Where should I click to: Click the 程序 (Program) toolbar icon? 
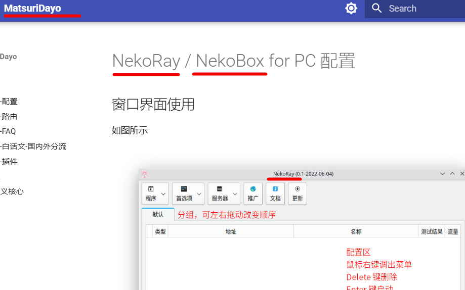(x=151, y=194)
